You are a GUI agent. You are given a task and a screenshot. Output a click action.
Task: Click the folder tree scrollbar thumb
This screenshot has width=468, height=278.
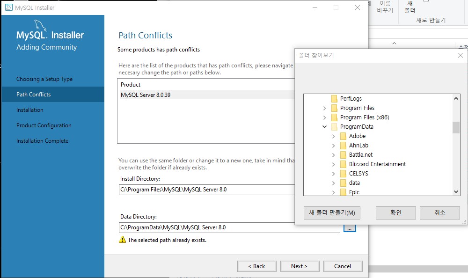pyautogui.click(x=456, y=127)
